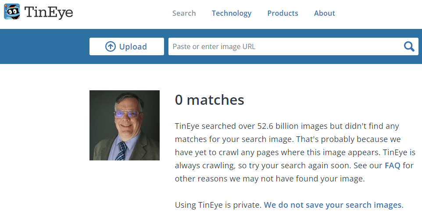
Task: Click the 0 matches heading
Action: [x=209, y=100]
